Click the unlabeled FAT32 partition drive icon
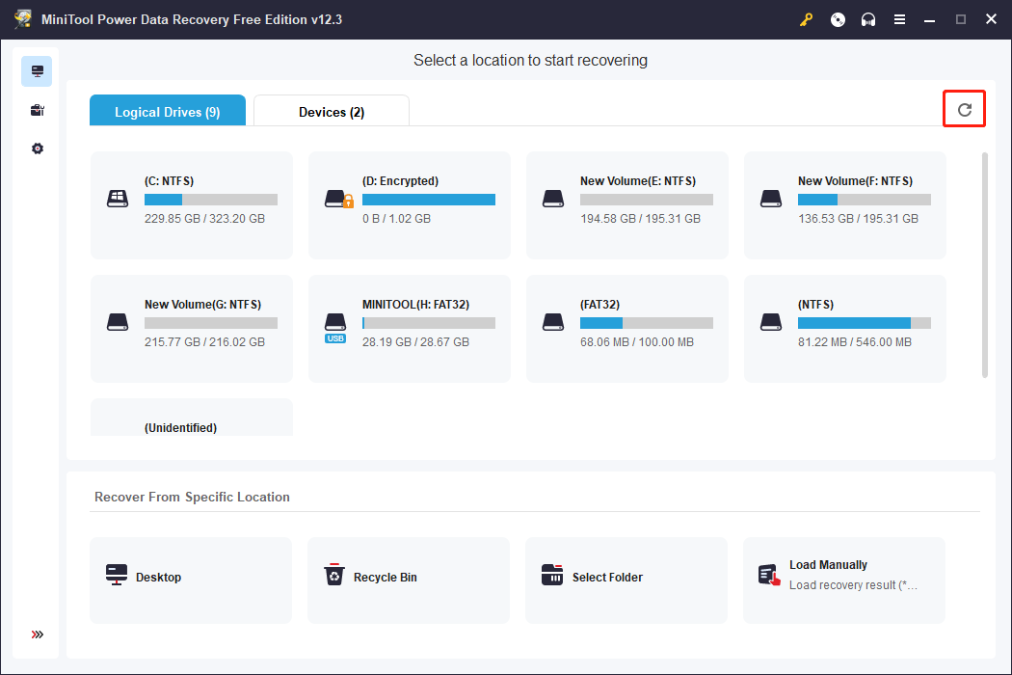 [553, 322]
